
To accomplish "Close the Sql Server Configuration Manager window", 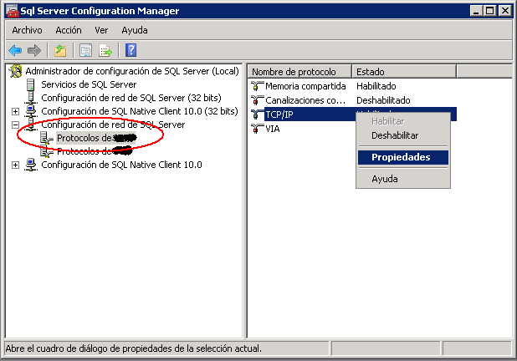I will (504, 11).
